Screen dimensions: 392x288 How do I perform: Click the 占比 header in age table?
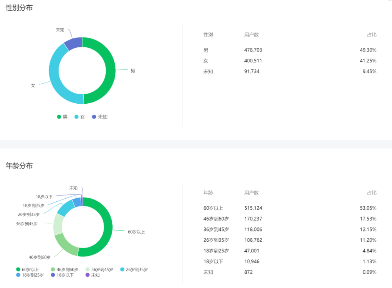pyautogui.click(x=372, y=193)
